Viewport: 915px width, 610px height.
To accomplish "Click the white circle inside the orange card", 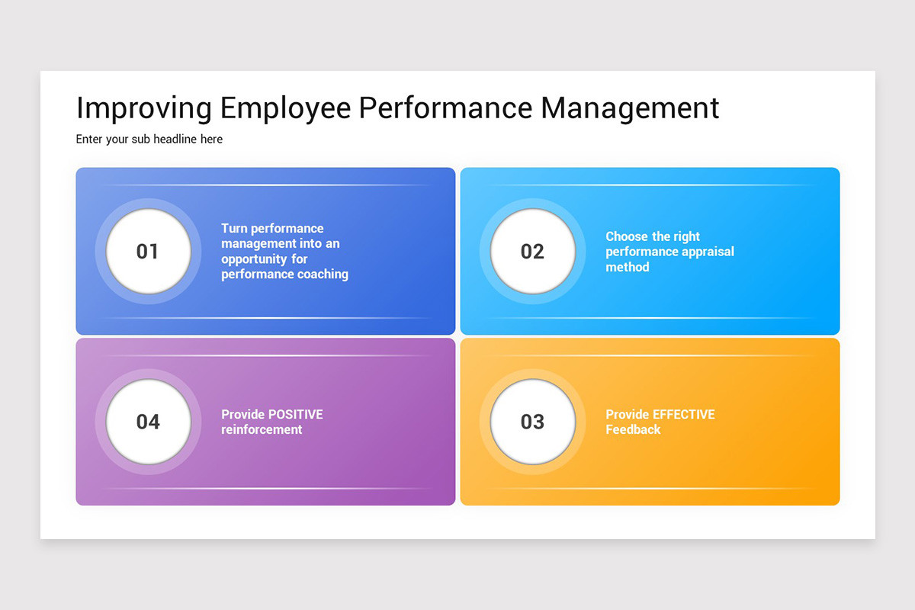I will 534,422.
